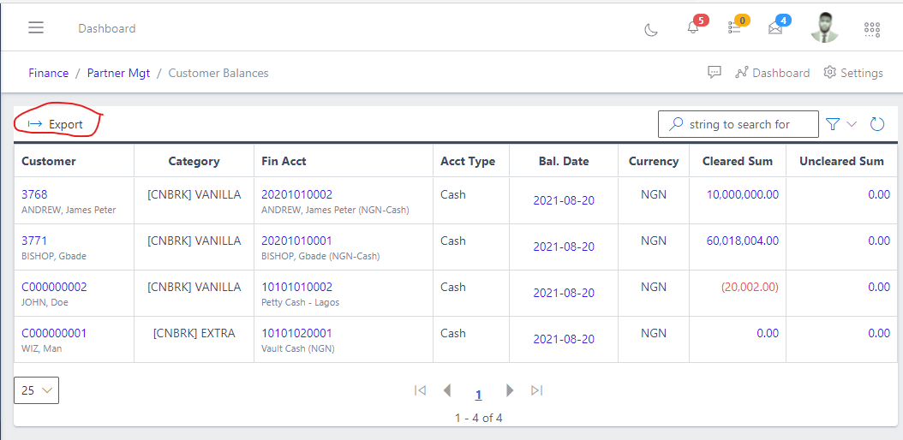Select page 1 in pagination
Viewport: 903px width, 440px height.
(478, 395)
